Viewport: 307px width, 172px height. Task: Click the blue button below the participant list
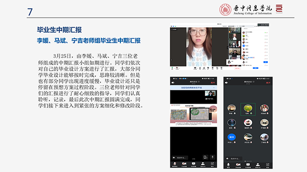pos(256,68)
